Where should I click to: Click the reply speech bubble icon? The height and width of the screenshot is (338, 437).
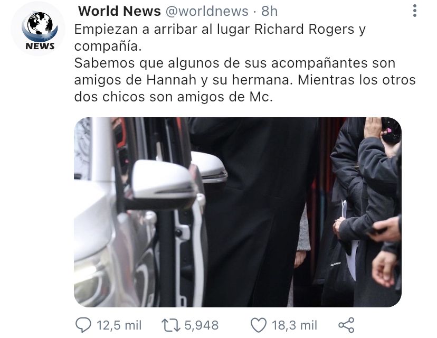[83, 325]
